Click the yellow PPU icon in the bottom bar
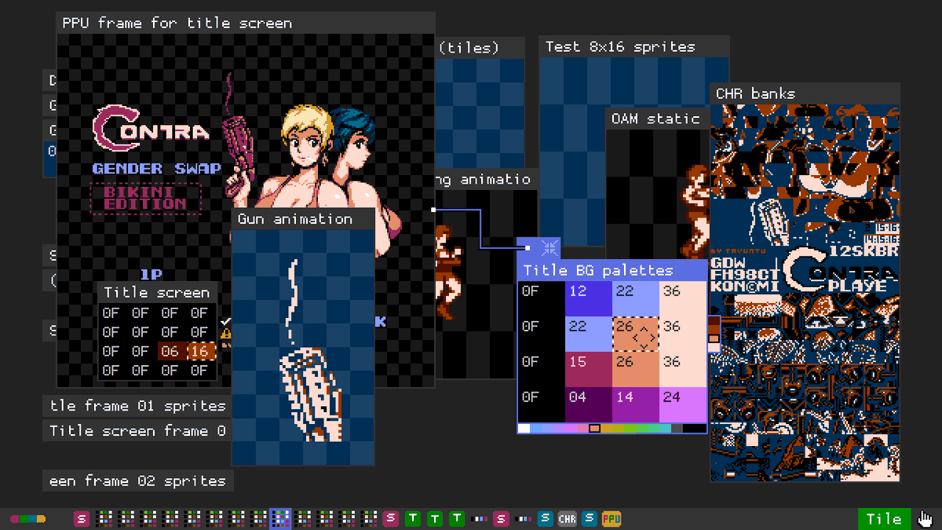Image resolution: width=942 pixels, height=530 pixels. pos(612,519)
